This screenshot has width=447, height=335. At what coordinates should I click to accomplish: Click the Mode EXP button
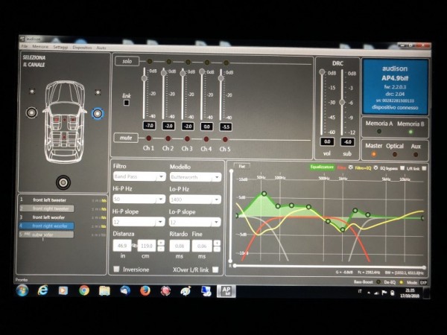423,283
